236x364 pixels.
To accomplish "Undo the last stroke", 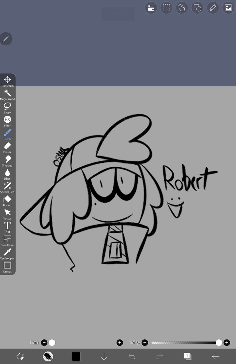I will coord(132,356).
